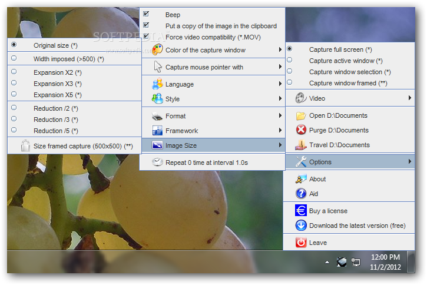Open the About menu entry
427x285 pixels.
(349, 179)
